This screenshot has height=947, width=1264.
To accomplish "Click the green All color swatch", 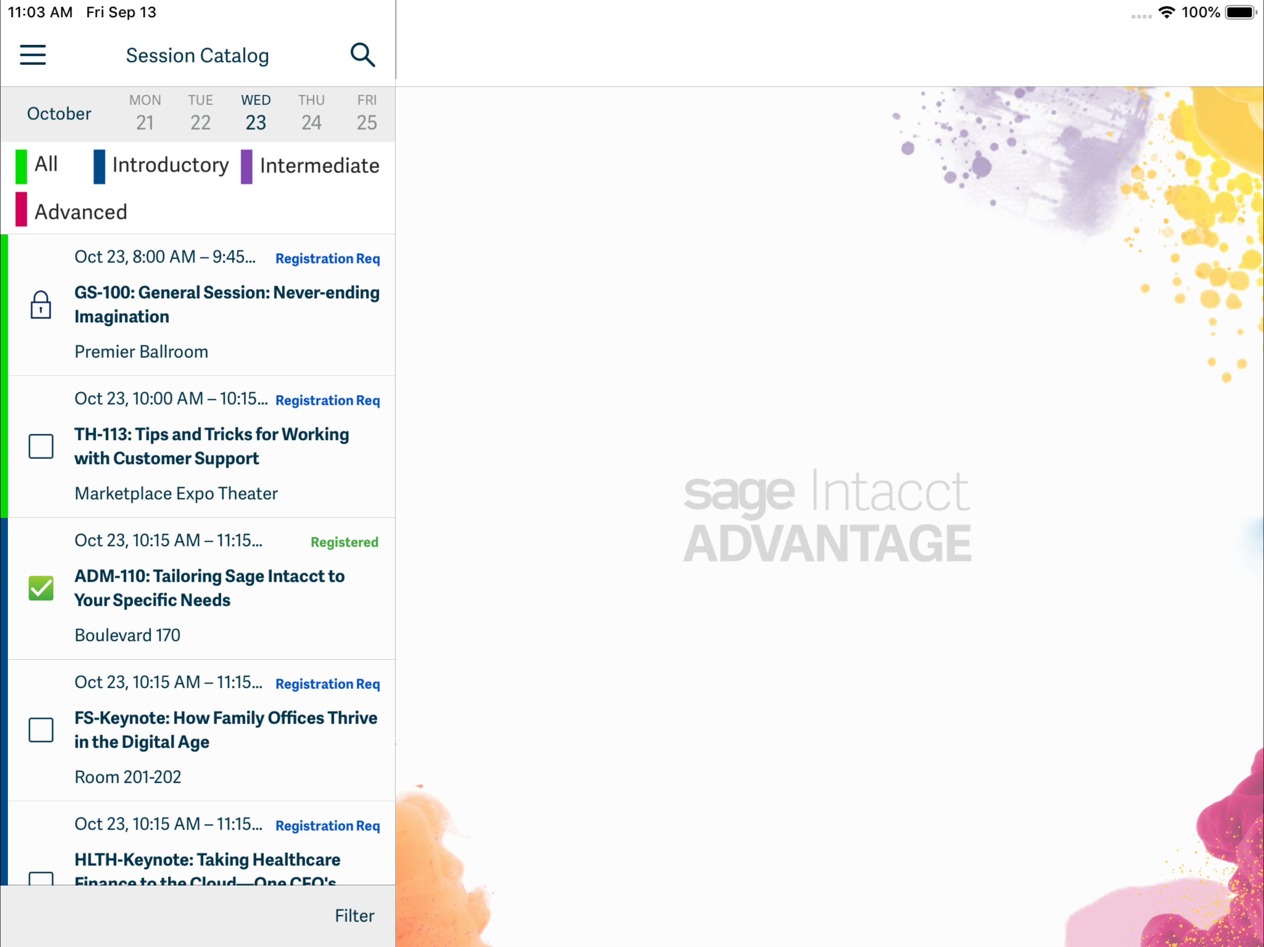I will click(x=21, y=166).
